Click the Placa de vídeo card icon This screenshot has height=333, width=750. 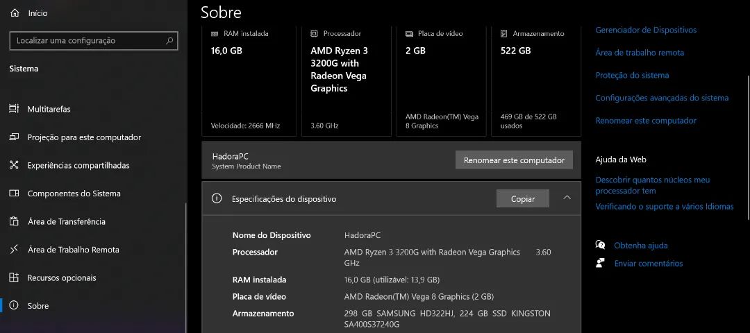(409, 33)
